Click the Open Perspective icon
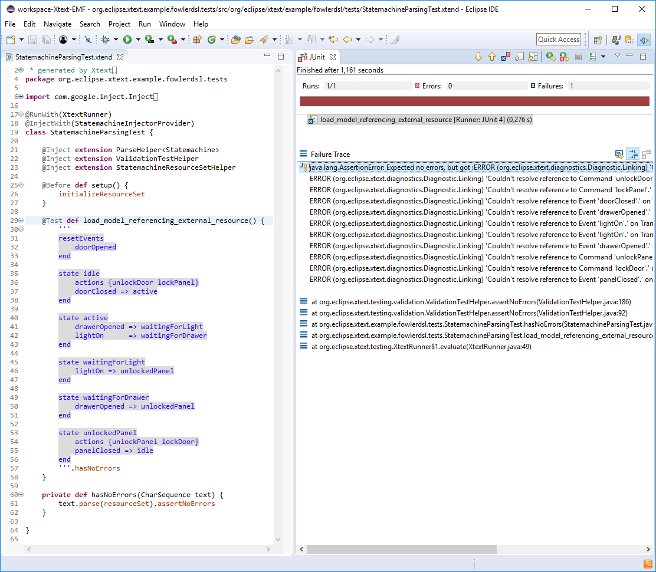 point(598,40)
